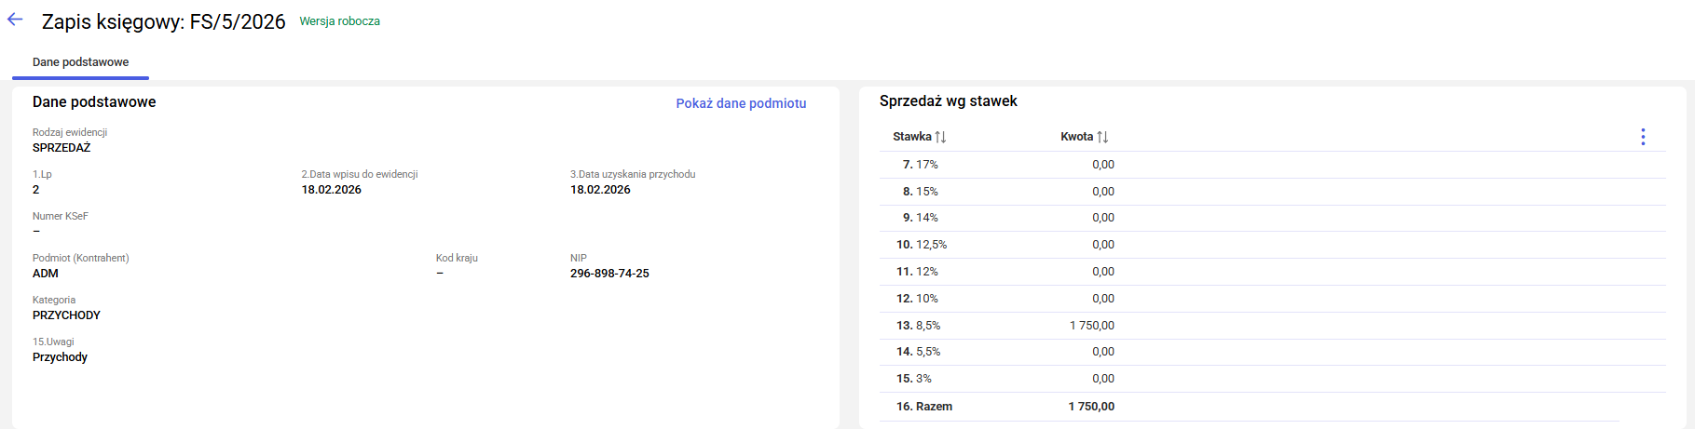Sort by the Kwota column arrows
1695x429 pixels.
(1103, 137)
